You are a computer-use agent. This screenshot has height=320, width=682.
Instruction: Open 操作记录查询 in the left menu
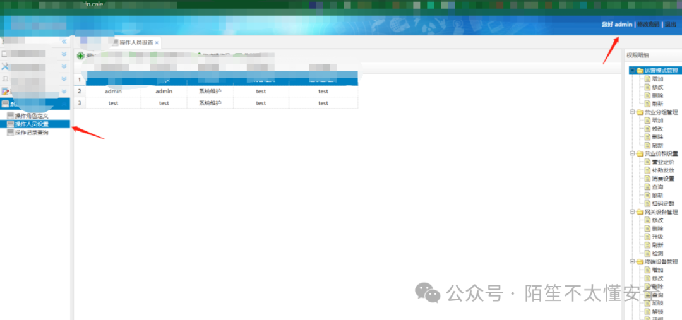pos(32,133)
